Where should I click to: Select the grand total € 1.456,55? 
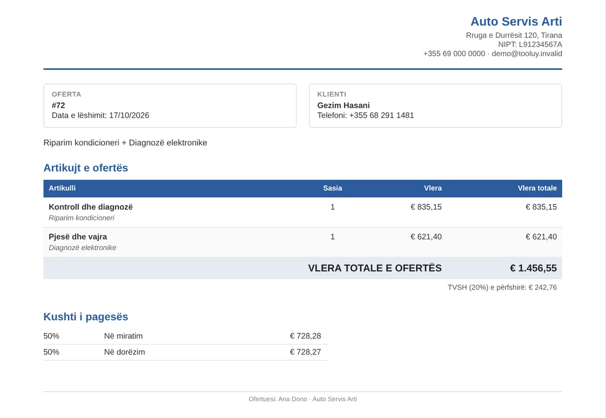click(x=533, y=268)
